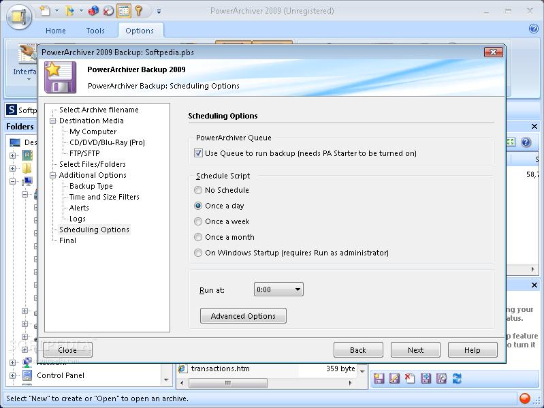Click the Network icon in Folders tree
Viewport: 544px width, 408px height.
coord(27,362)
